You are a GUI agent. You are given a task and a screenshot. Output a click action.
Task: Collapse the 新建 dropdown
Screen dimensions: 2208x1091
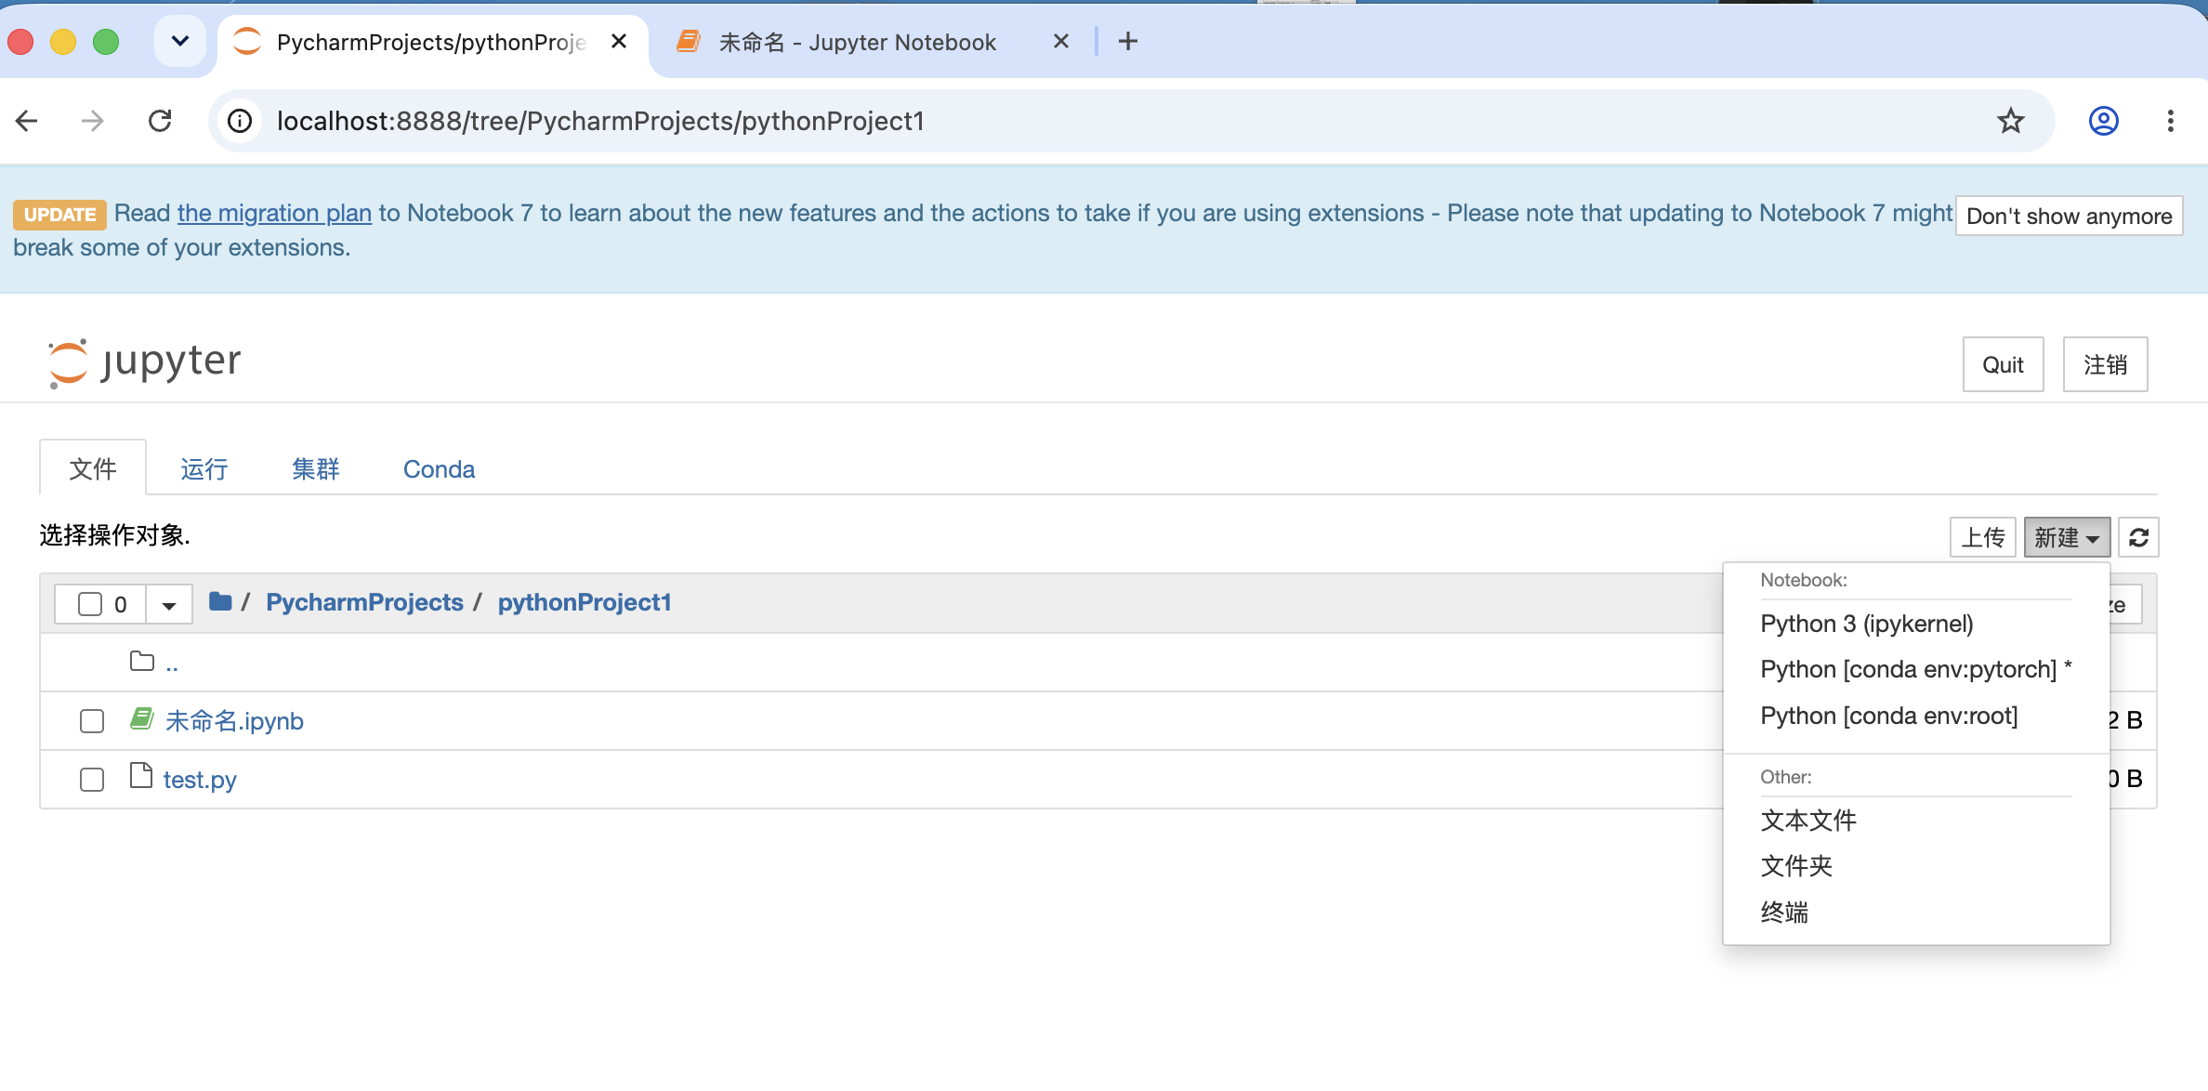click(x=2067, y=537)
